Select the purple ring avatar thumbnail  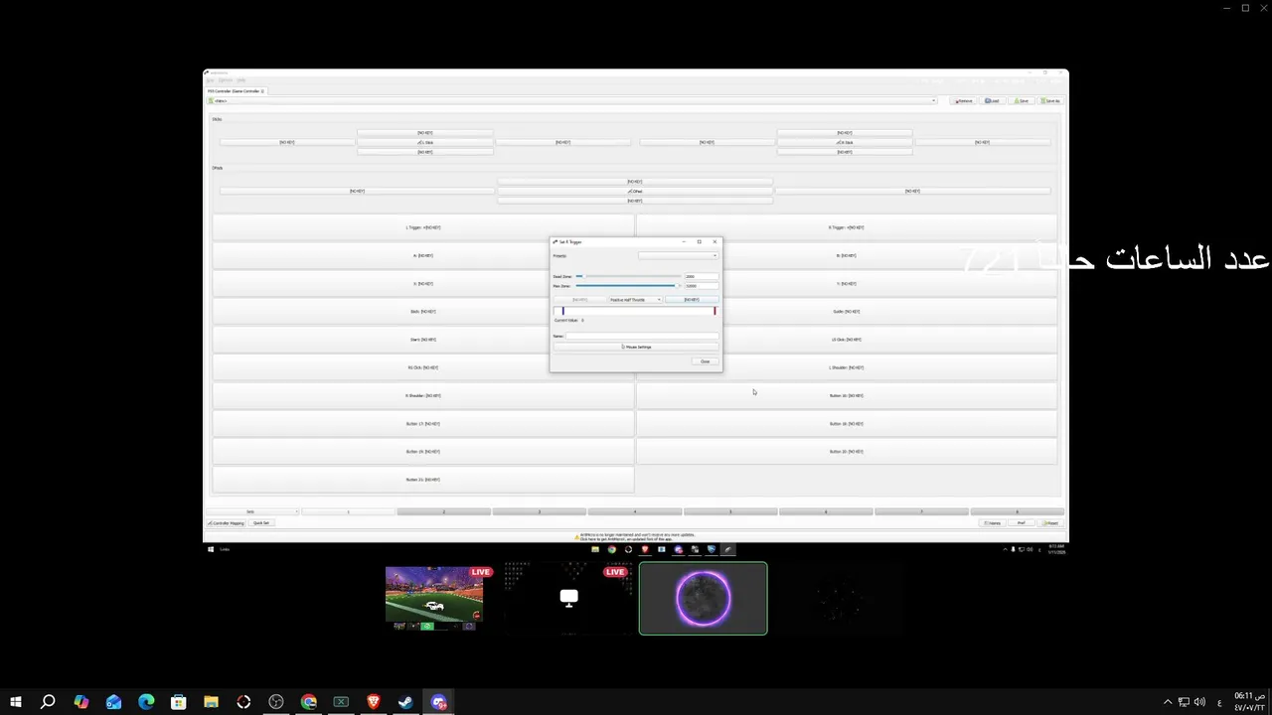tap(704, 598)
